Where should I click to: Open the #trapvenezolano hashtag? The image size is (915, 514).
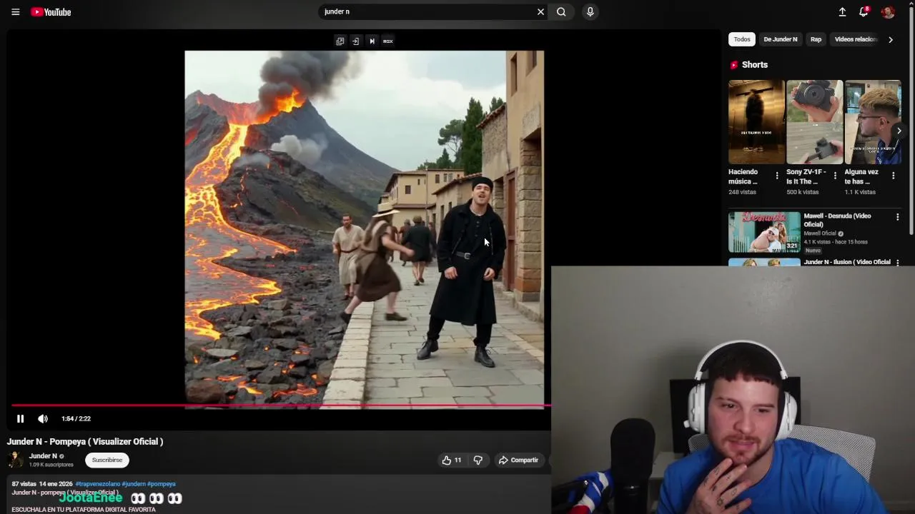point(97,484)
